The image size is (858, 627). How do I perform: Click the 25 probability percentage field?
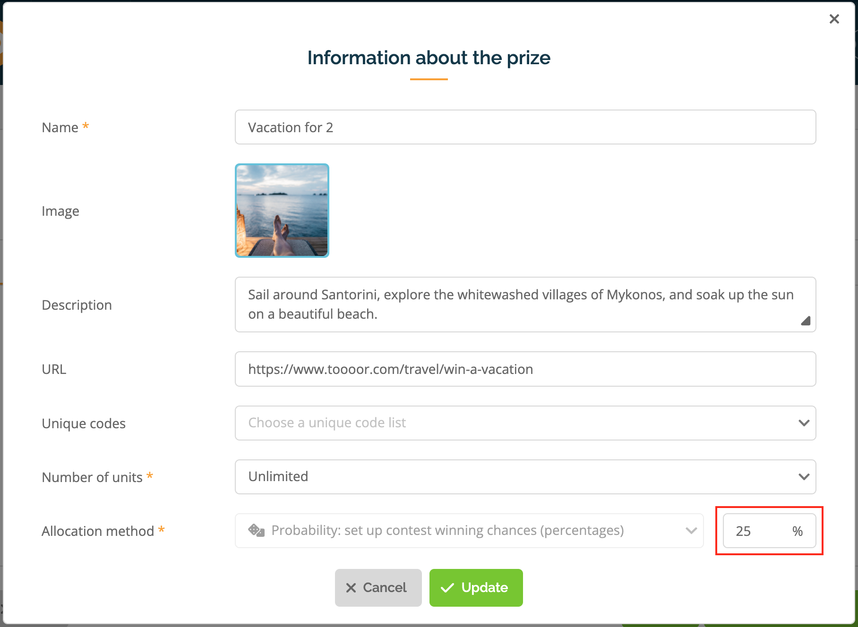(x=769, y=531)
